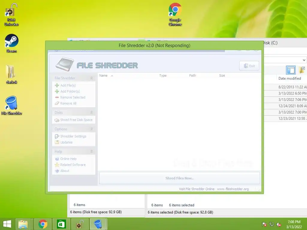Open Online Help label
Screen dimensions: 307x230
(68, 159)
